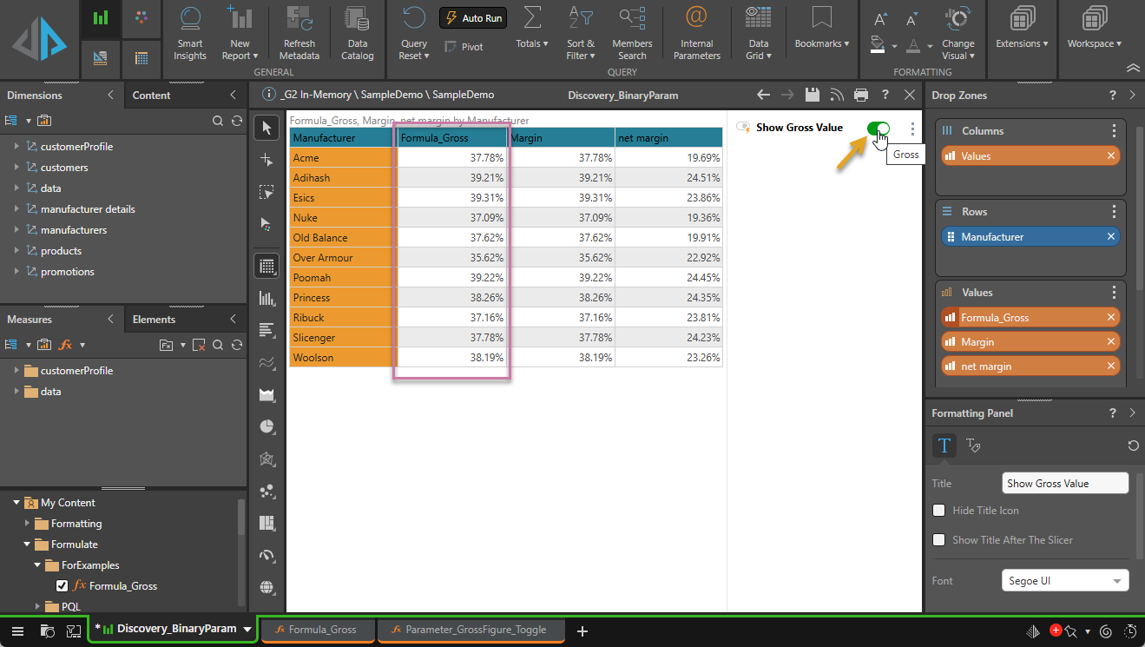Click New Report button
Viewport: 1145px width, 647px height.
[x=240, y=33]
